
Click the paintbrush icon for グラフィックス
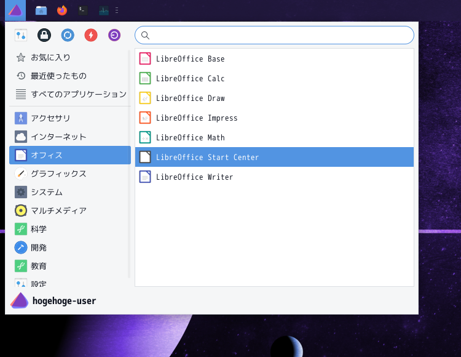(20, 174)
